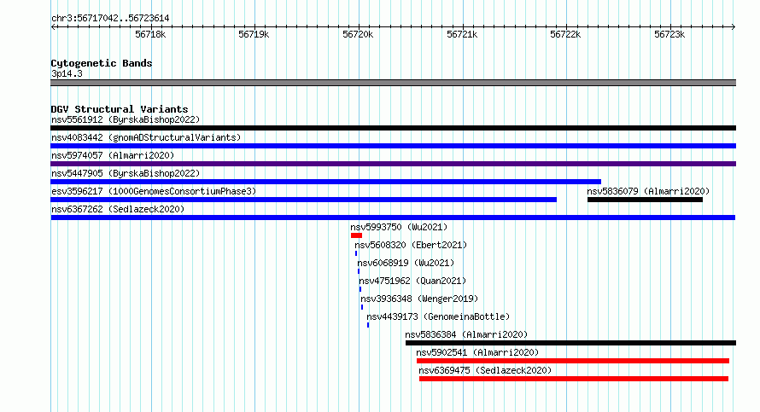Click label nsv5561912 (ByrskaBishop2022)
Image resolution: width=760 pixels, height=412 pixels.
[126, 119]
